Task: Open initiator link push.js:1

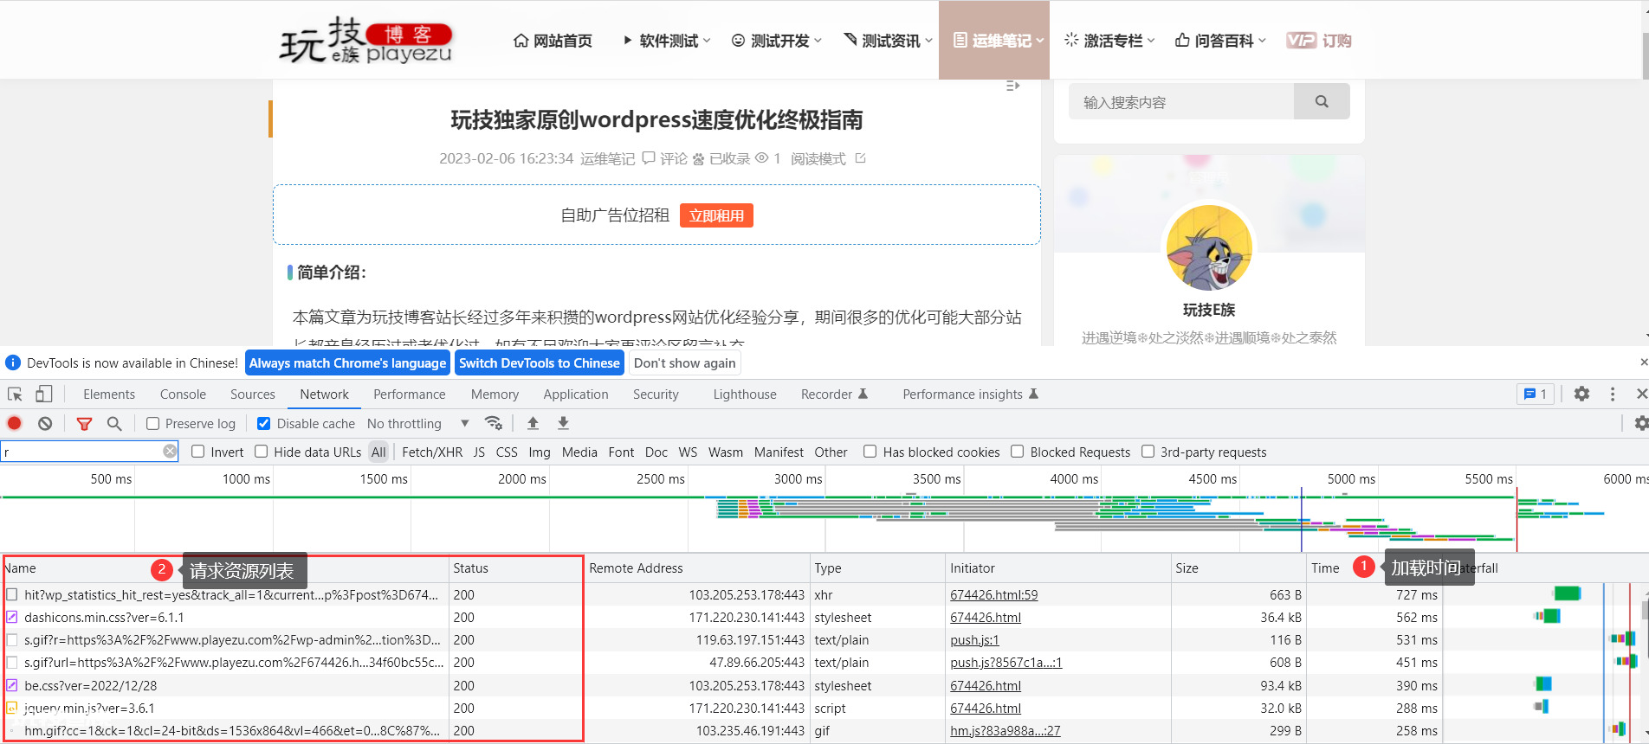Action: click(x=974, y=640)
